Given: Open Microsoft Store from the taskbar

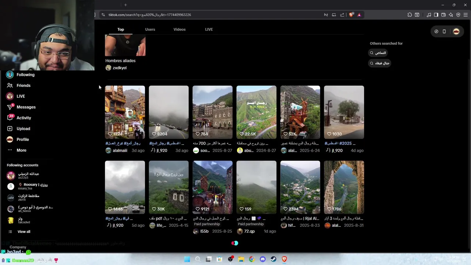Looking at the screenshot, I should pos(219,259).
